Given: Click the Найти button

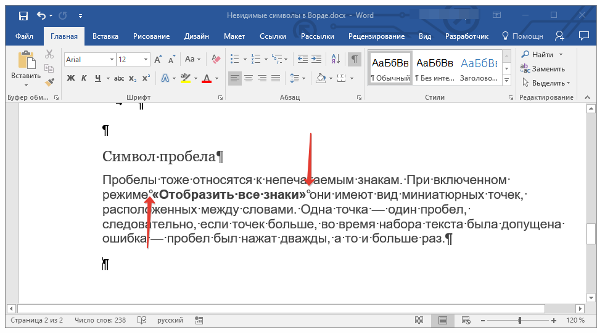Looking at the screenshot, I should pyautogui.click(x=542, y=55).
